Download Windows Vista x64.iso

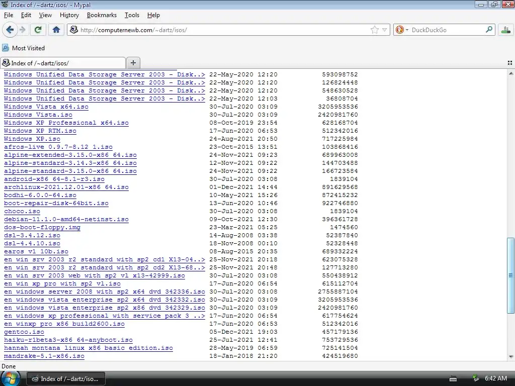(46, 107)
